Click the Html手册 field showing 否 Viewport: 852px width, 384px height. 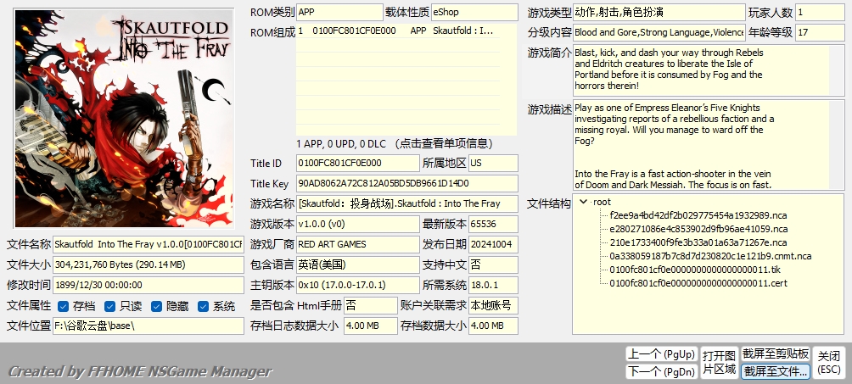click(371, 305)
